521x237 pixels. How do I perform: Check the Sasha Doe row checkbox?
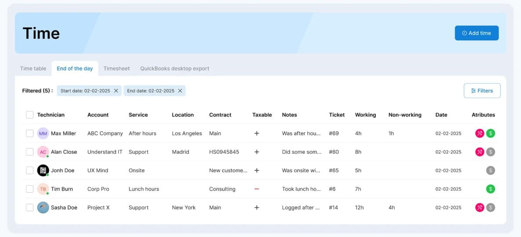29,208
